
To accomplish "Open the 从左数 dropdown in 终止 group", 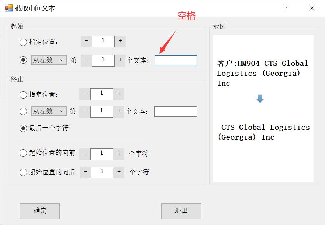I will click(49, 111).
